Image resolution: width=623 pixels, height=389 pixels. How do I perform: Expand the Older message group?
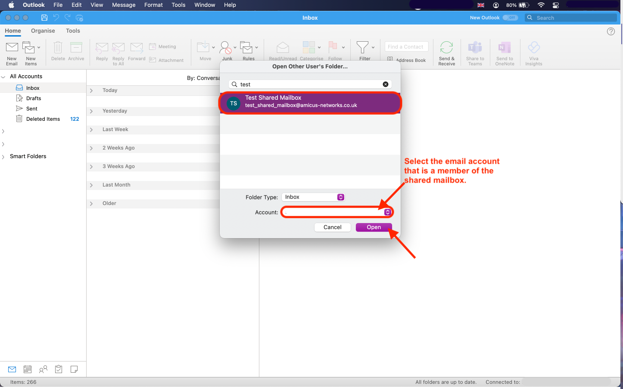click(91, 203)
